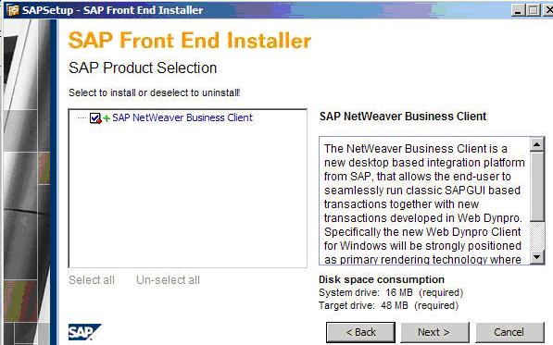
Task: Proceed with the Next button
Action: click(x=434, y=332)
